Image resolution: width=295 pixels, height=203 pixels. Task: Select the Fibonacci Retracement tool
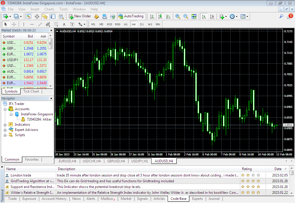tap(56, 24)
